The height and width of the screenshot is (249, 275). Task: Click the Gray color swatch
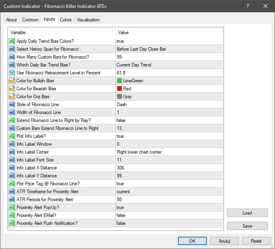click(x=119, y=97)
